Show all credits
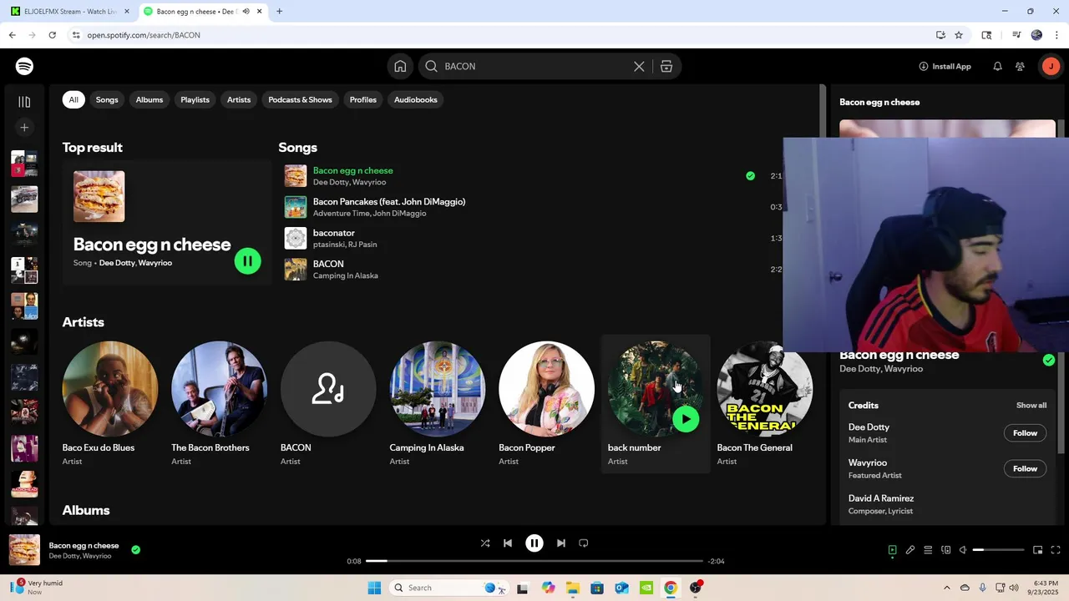 pyautogui.click(x=1031, y=405)
